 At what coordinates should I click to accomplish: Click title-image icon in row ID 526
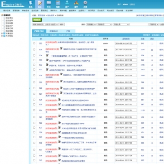click(59, 100)
